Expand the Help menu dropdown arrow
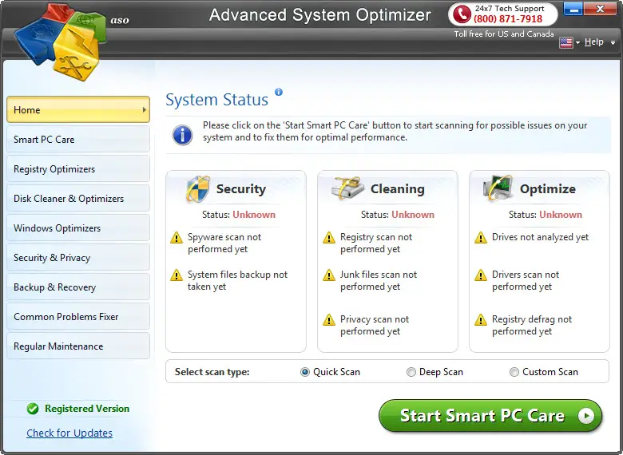The height and width of the screenshot is (455, 623). 613,42
